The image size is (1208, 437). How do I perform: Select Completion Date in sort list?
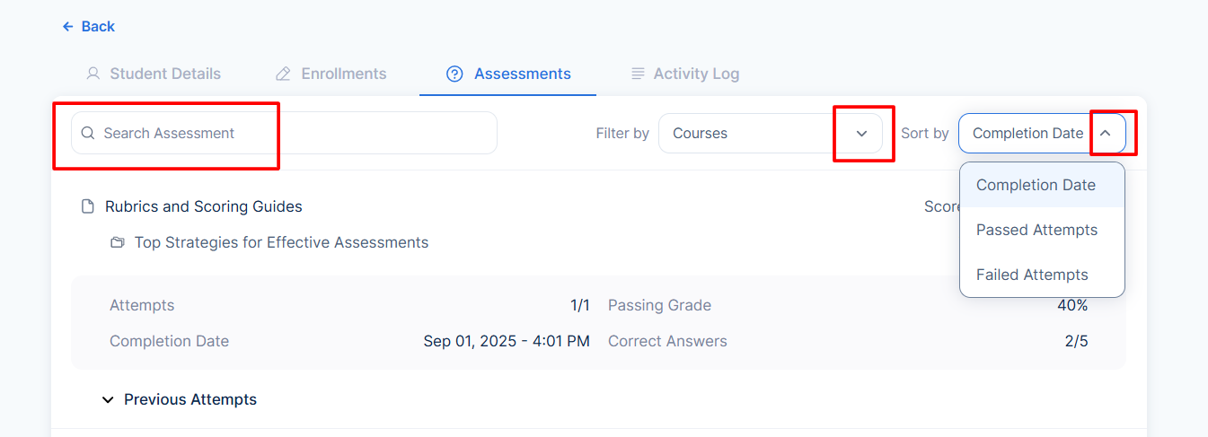coord(1042,185)
